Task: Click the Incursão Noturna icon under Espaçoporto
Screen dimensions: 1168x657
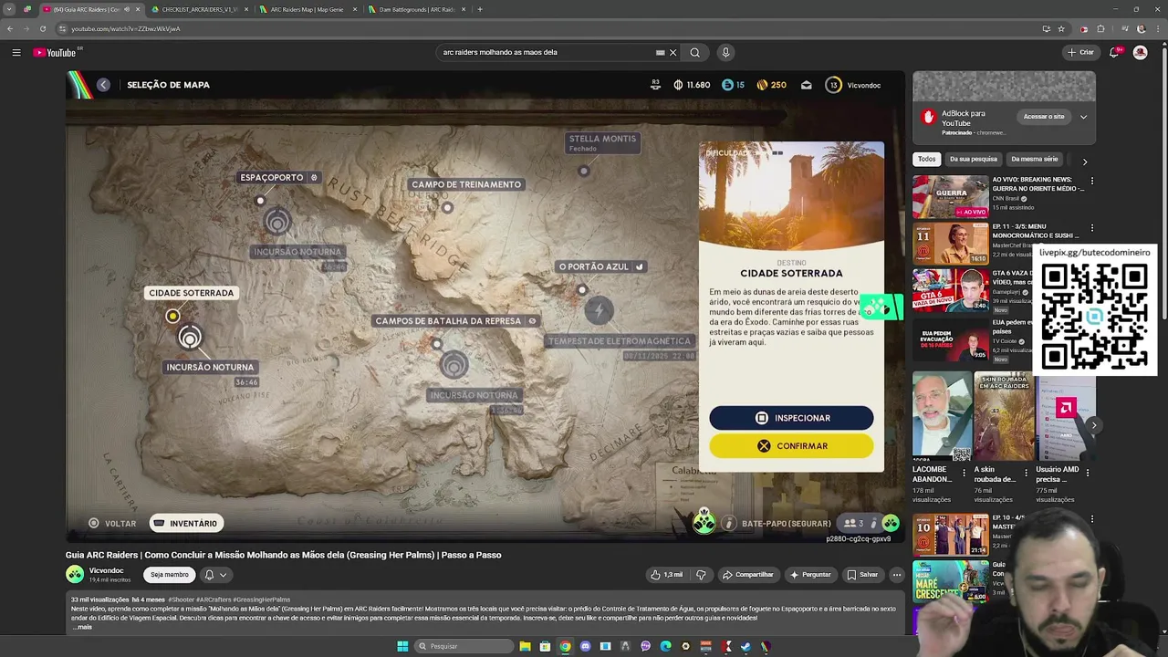Action: pos(277,222)
